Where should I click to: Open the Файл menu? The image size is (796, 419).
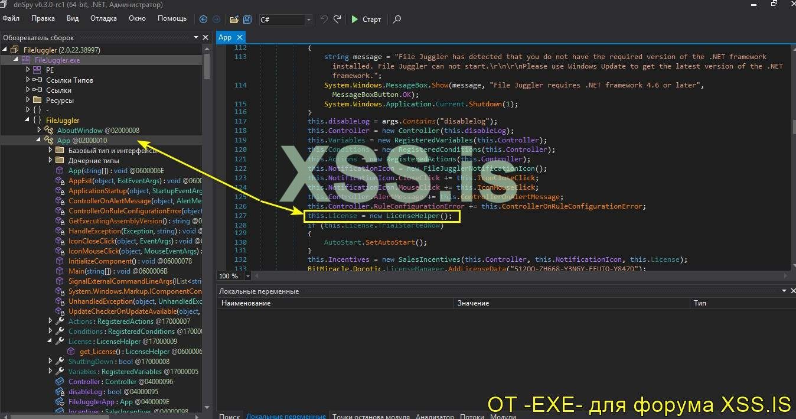point(11,18)
